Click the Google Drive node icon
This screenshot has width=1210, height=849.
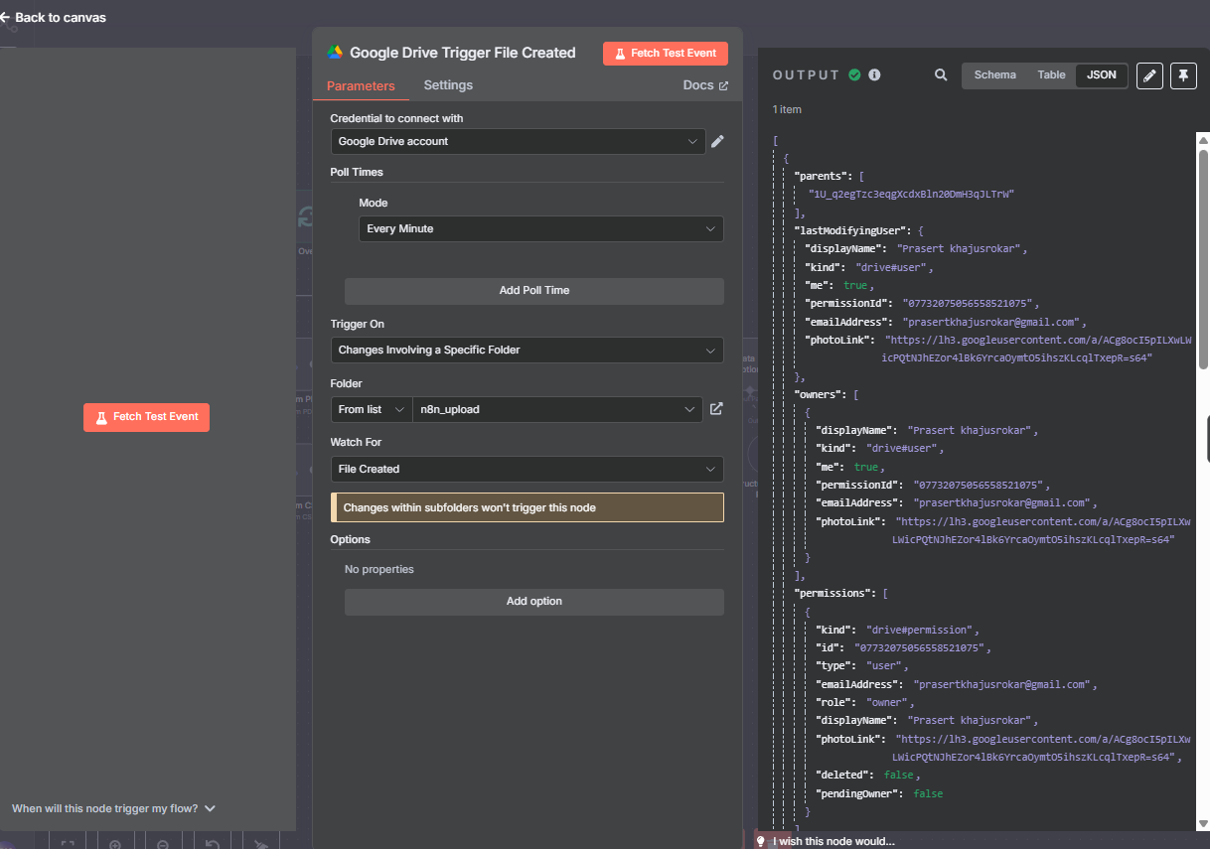(335, 53)
